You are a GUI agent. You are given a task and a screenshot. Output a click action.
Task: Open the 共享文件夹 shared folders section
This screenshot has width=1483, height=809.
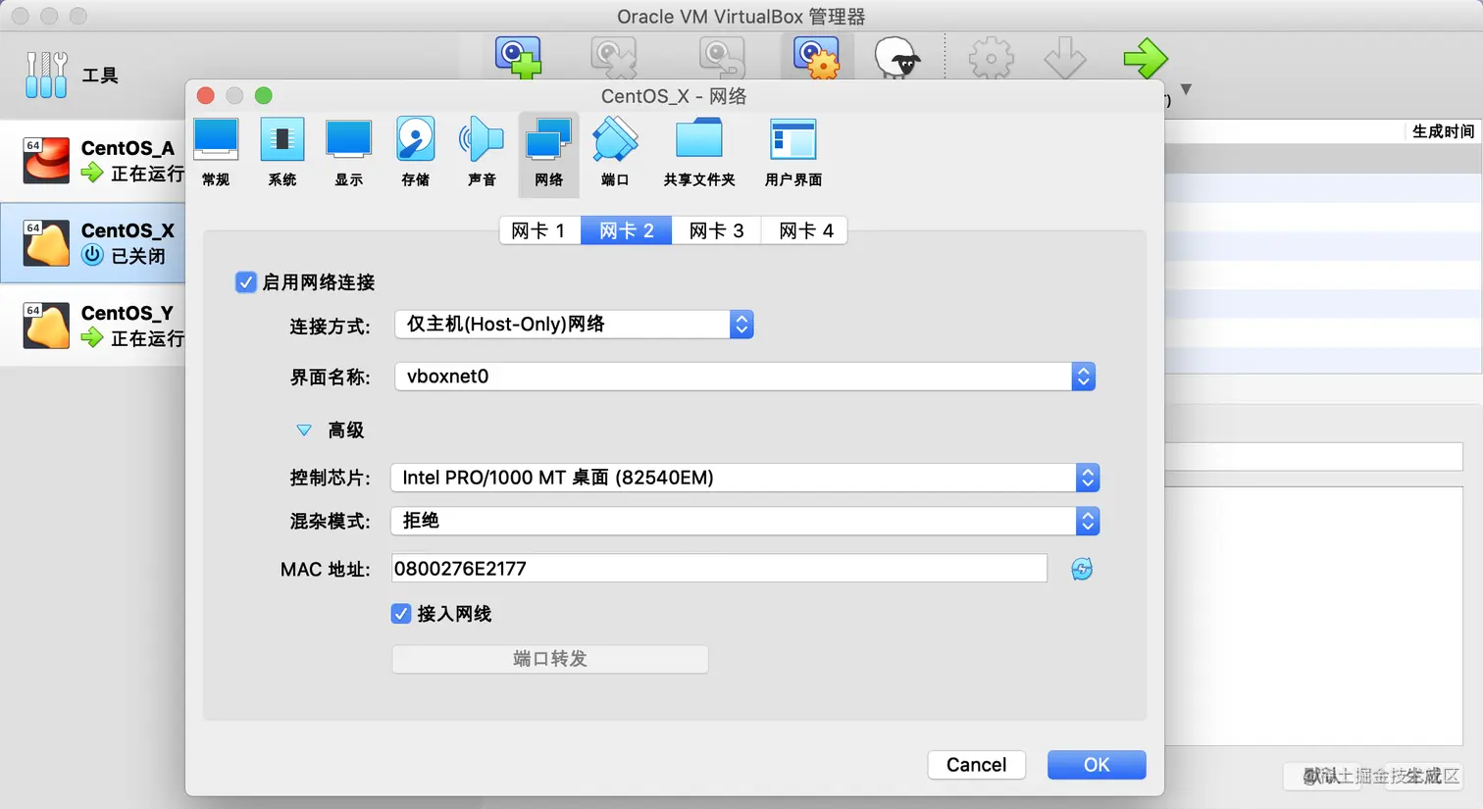tap(699, 152)
